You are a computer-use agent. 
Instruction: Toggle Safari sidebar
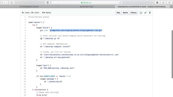pos(12,2)
